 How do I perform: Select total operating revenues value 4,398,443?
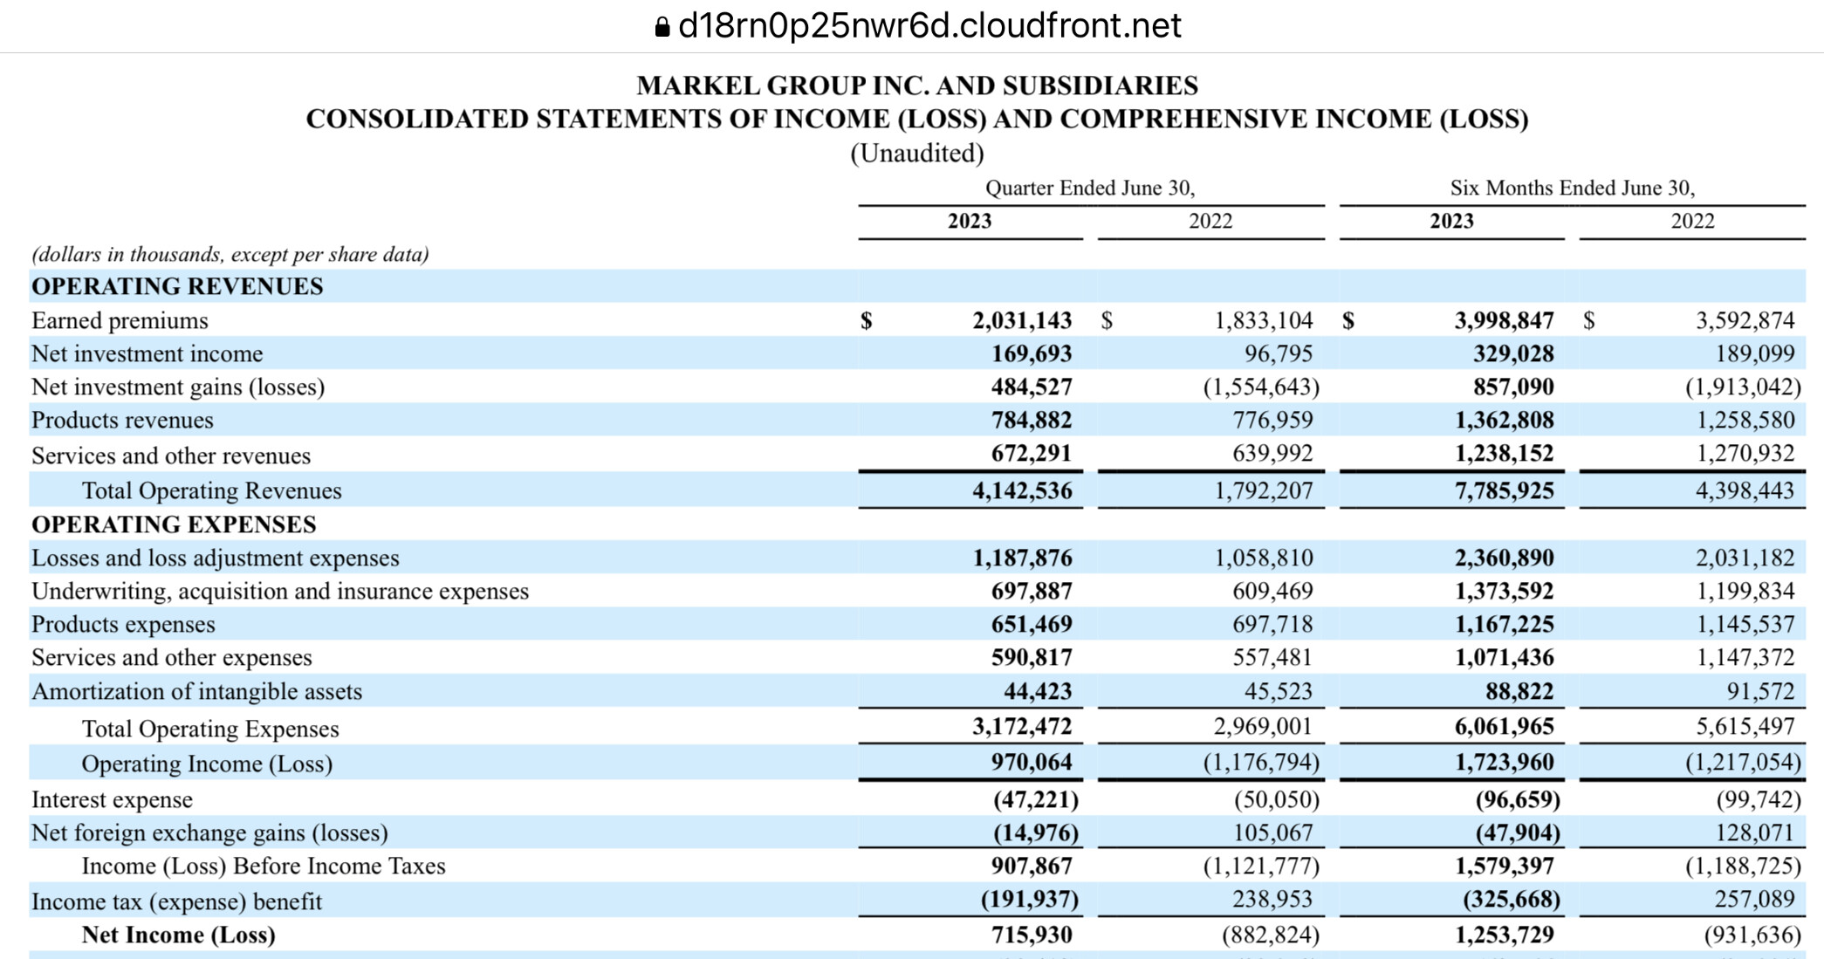[1745, 491]
